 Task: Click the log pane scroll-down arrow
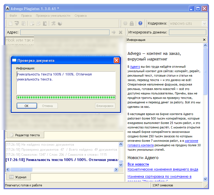121,165
